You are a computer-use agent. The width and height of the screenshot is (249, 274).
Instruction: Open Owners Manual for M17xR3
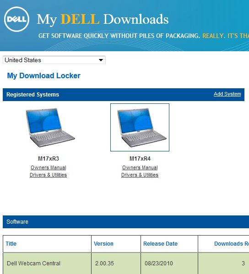[49, 167]
